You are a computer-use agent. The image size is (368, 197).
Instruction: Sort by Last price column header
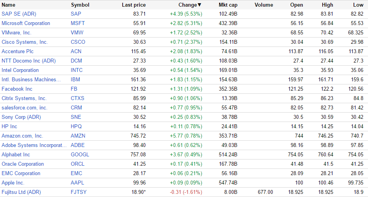click(x=134, y=5)
